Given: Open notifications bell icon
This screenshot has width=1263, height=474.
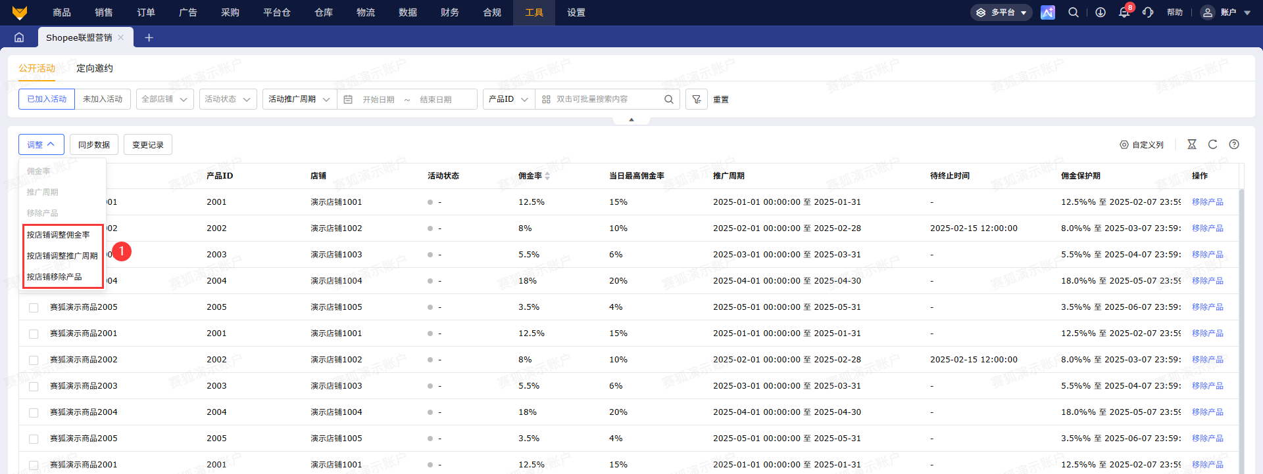Looking at the screenshot, I should click(1124, 12).
